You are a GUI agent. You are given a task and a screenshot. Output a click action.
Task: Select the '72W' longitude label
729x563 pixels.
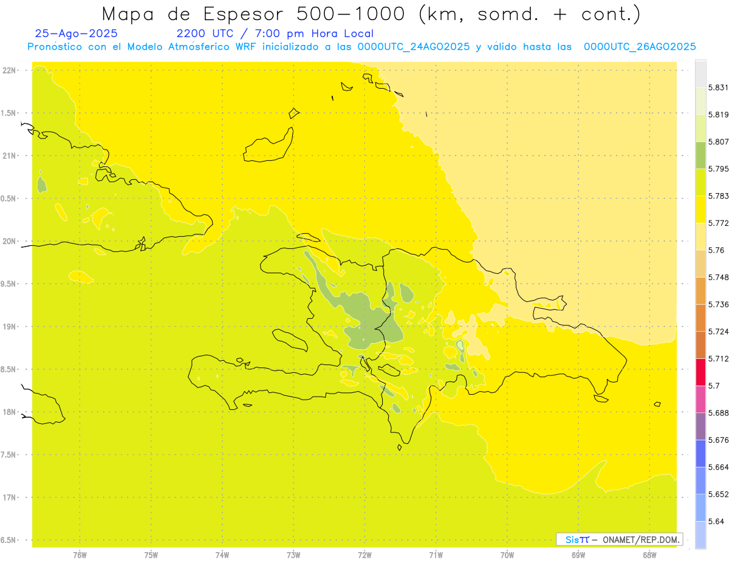tap(364, 554)
